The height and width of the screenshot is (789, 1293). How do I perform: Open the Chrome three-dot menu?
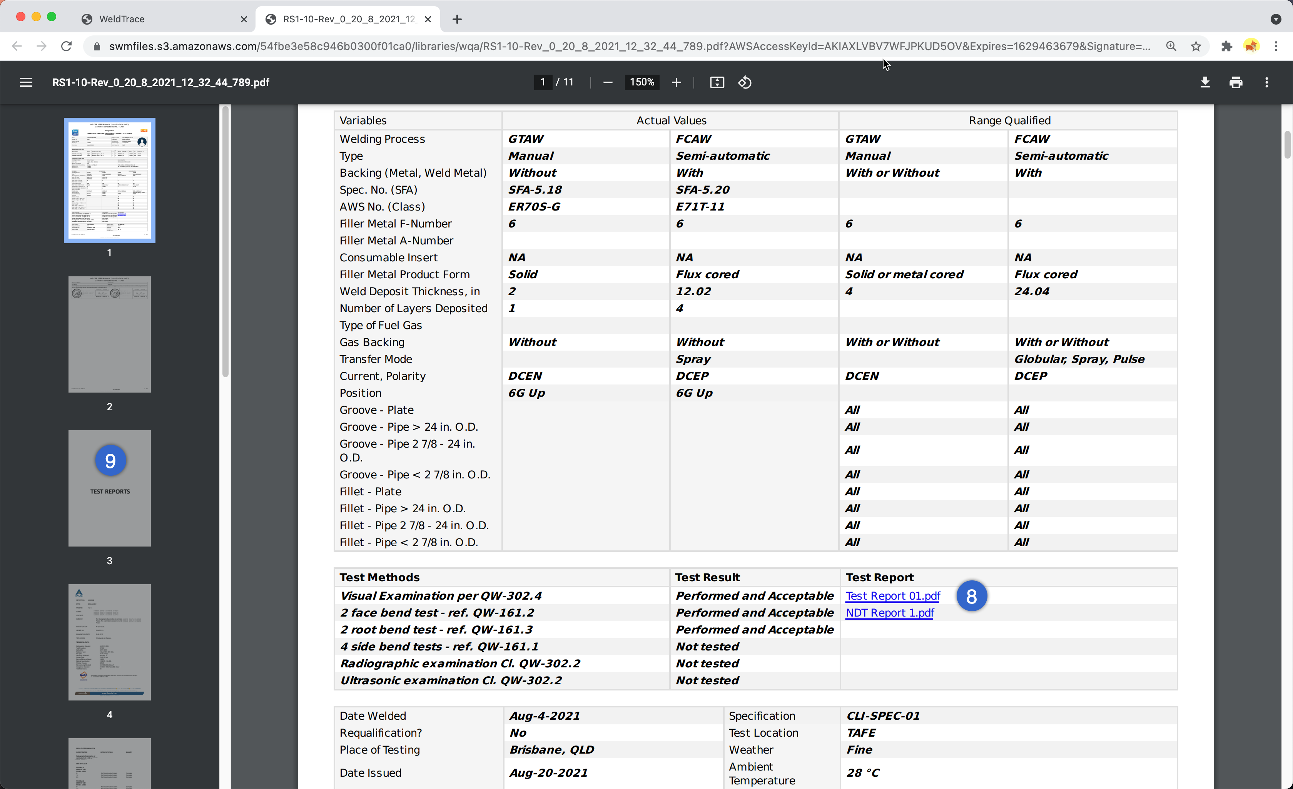coord(1276,46)
